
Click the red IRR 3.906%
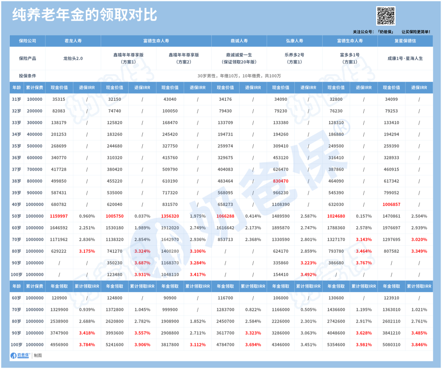142,345
